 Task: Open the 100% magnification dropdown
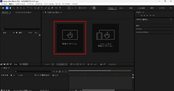point(53,64)
